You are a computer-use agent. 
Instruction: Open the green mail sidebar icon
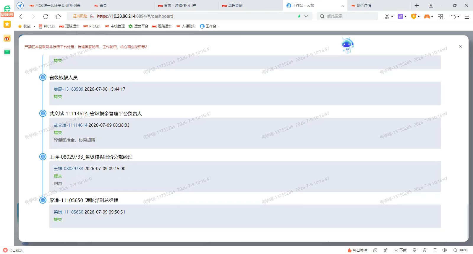tap(7, 52)
